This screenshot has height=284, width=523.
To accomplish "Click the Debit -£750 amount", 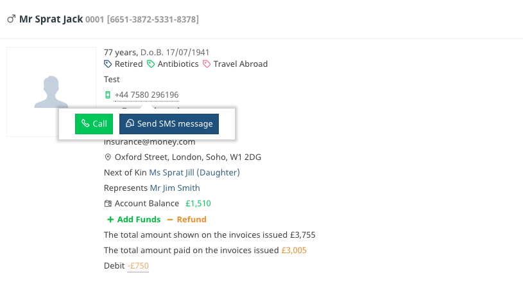I will point(138,265).
